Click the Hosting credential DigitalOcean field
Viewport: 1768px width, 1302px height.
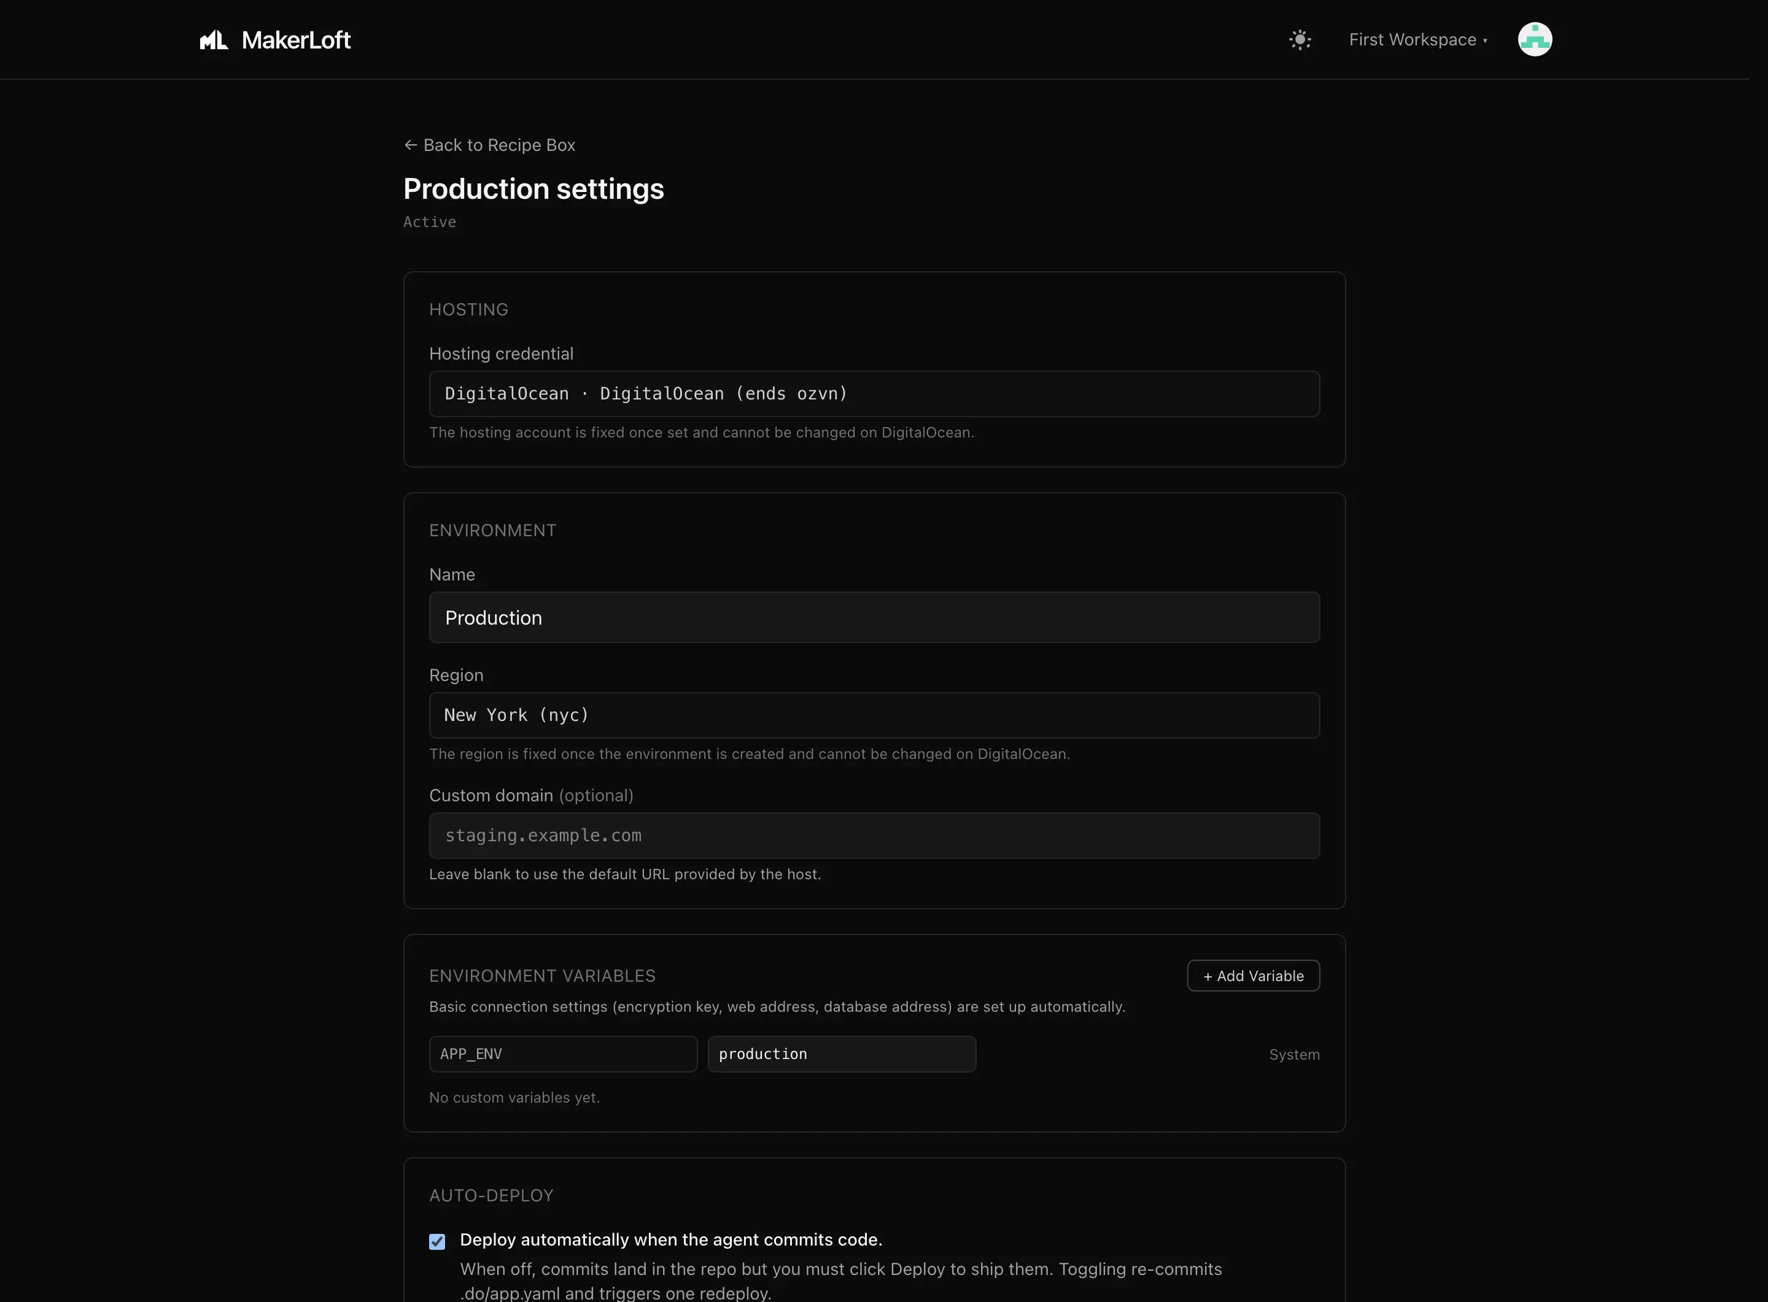tap(874, 394)
